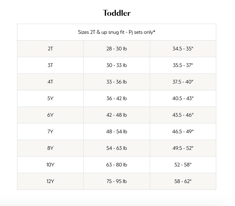This screenshot has height=206, width=235.
Task: Click the 58 - 62" height cell
Action: point(183,182)
